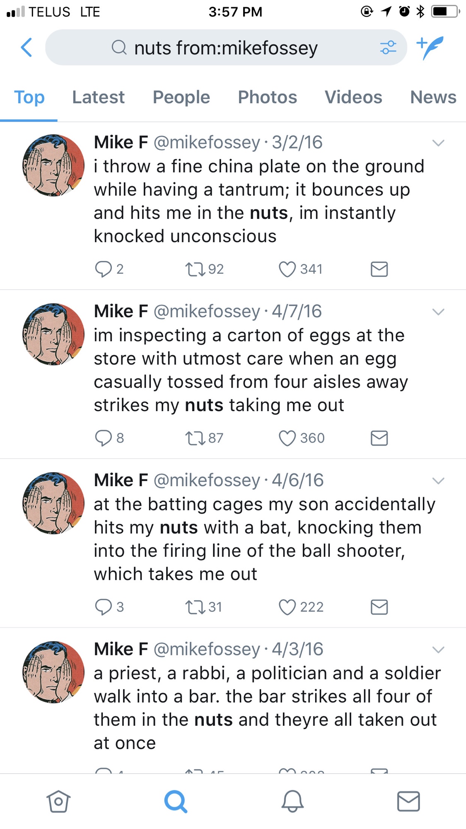Expand options chevron on 4/7/16 tweet
The image size is (466, 829).
(438, 312)
